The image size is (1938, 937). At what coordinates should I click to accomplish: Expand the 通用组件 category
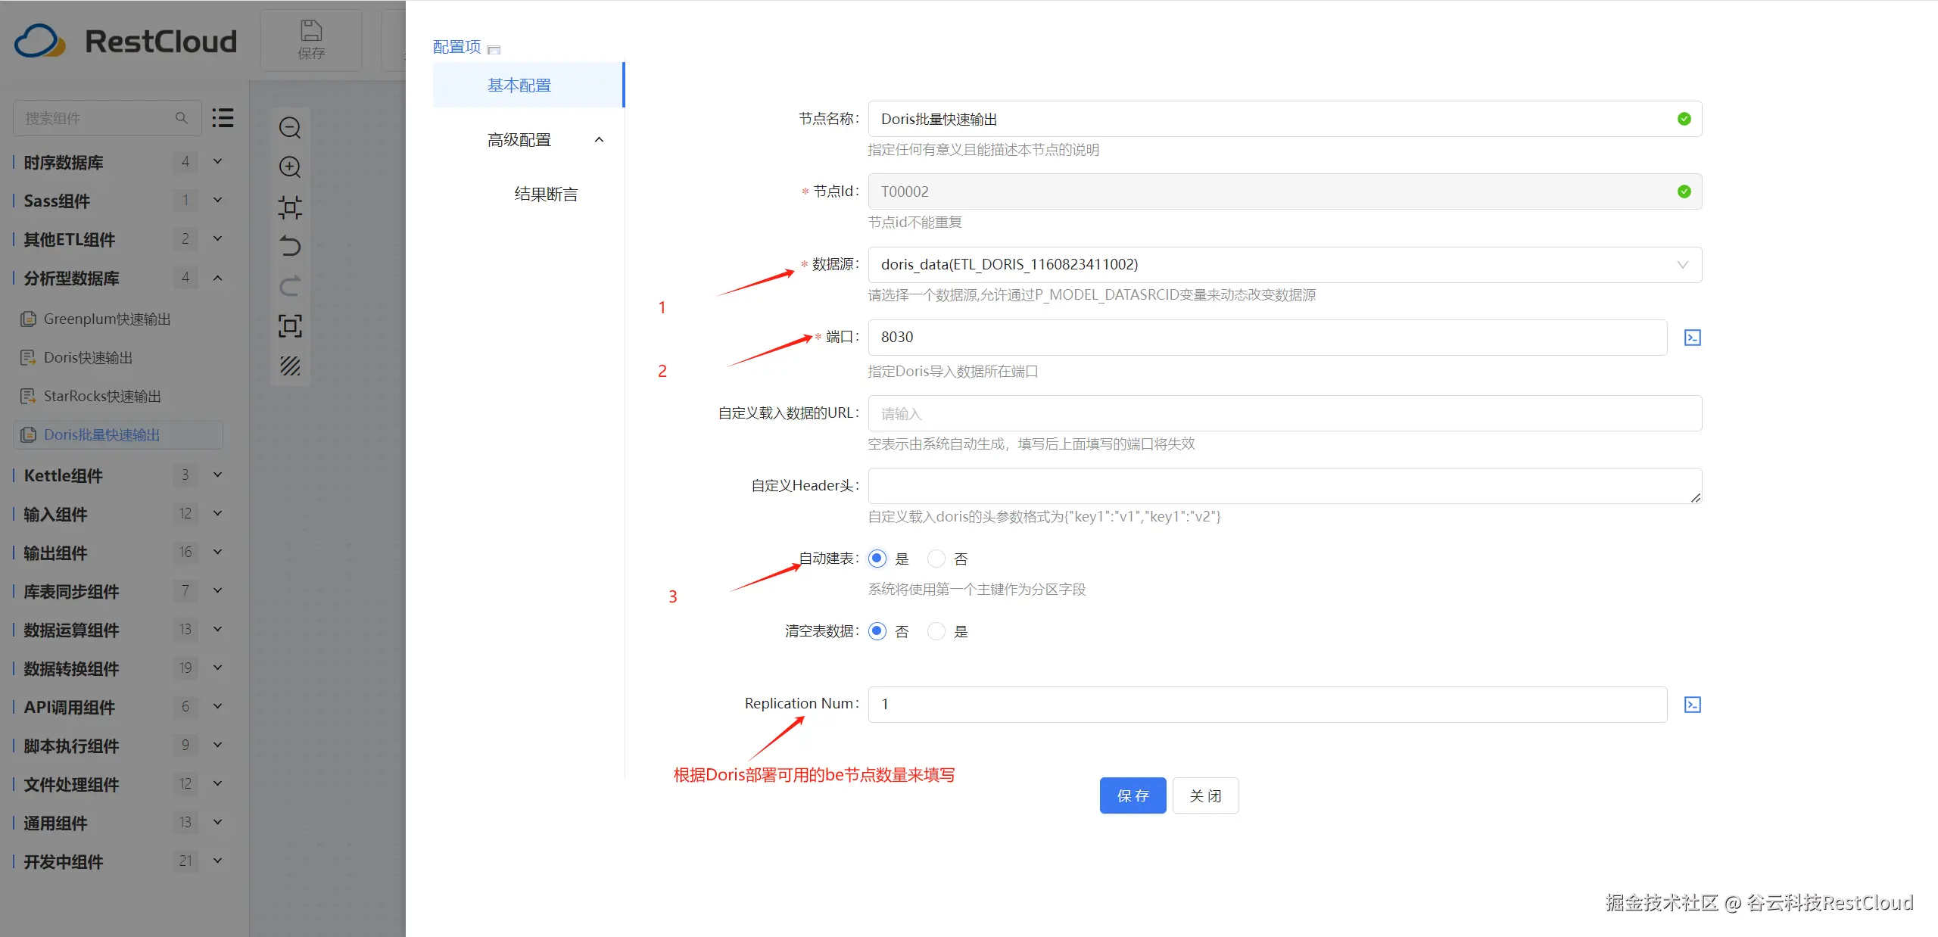click(x=217, y=822)
